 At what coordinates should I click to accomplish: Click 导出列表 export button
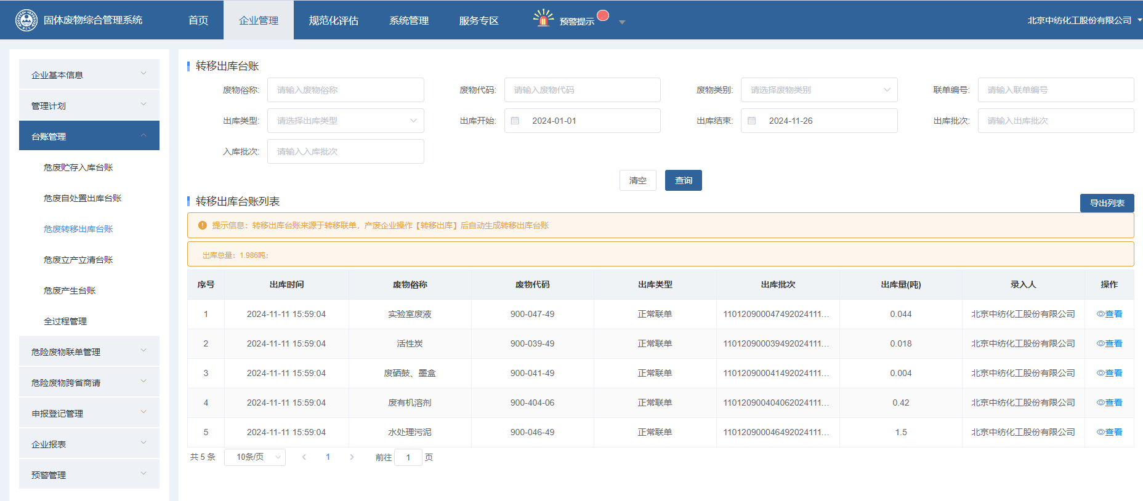pos(1107,203)
